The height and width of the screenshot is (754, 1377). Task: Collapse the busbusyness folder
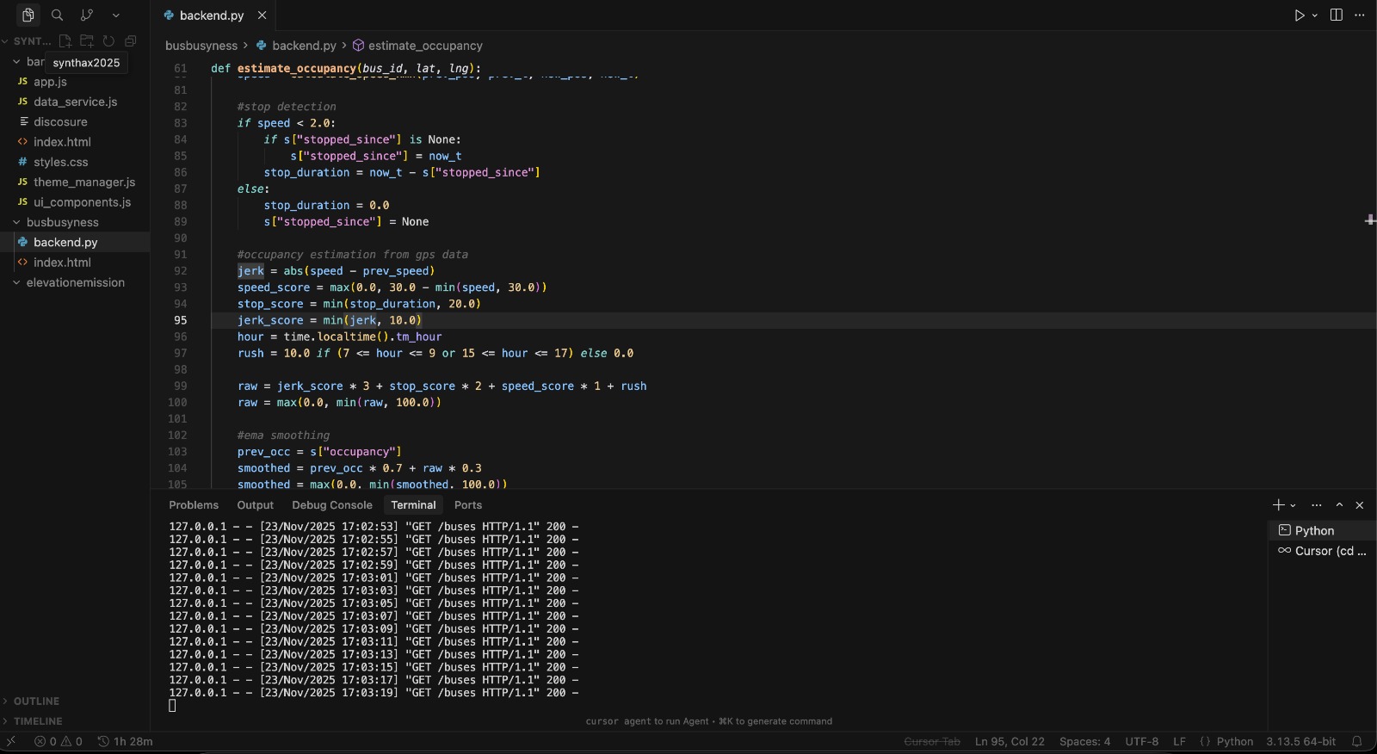(x=16, y=222)
